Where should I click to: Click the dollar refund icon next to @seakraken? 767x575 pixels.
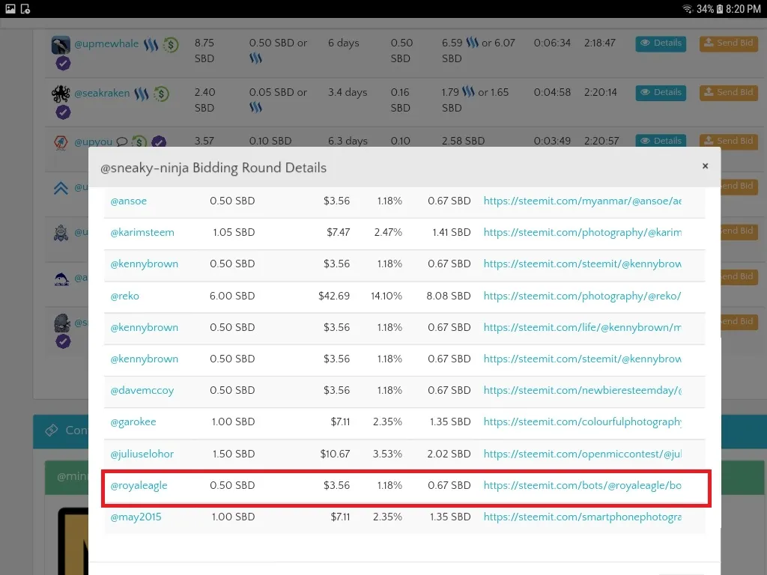click(161, 94)
